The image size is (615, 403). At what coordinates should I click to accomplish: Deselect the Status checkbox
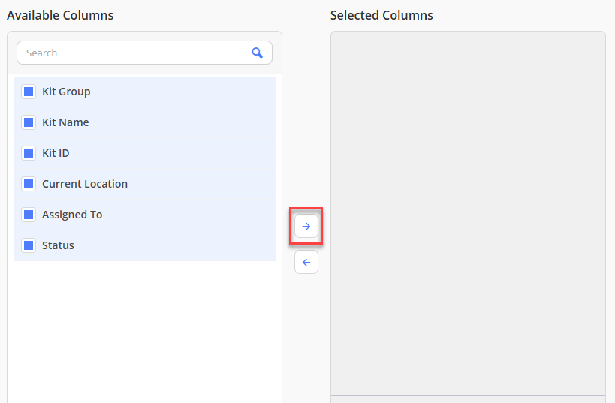point(29,245)
